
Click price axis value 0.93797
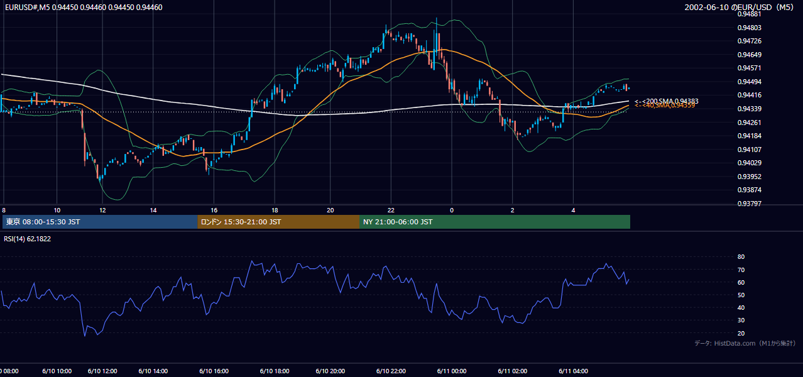(x=749, y=204)
